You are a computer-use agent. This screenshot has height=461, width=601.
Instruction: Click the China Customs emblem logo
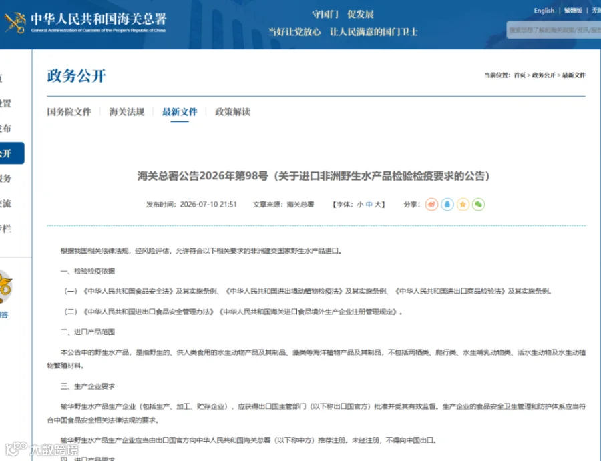pyautogui.click(x=15, y=22)
